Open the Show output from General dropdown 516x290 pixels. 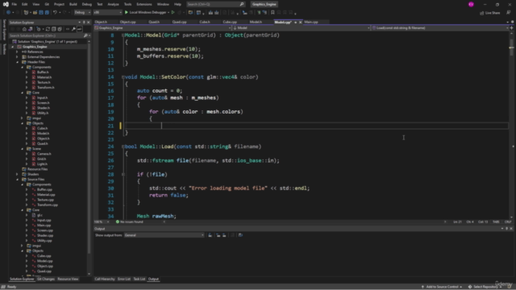[164, 235]
